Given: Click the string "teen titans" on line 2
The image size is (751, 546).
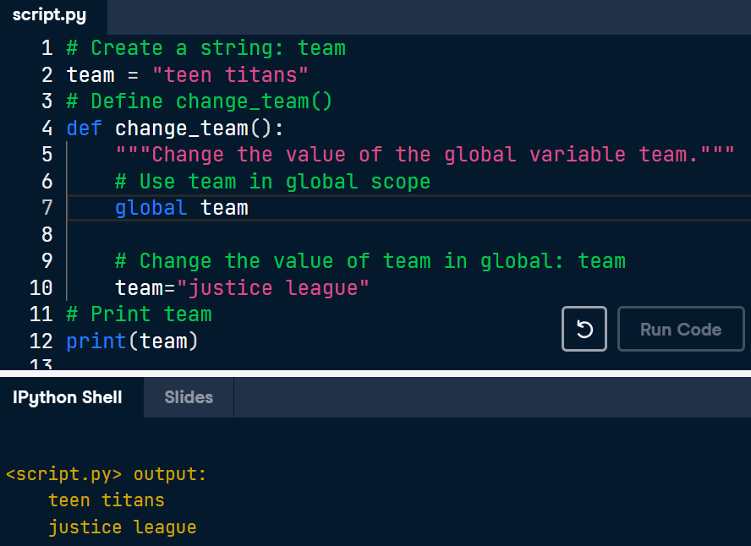Looking at the screenshot, I should (230, 75).
